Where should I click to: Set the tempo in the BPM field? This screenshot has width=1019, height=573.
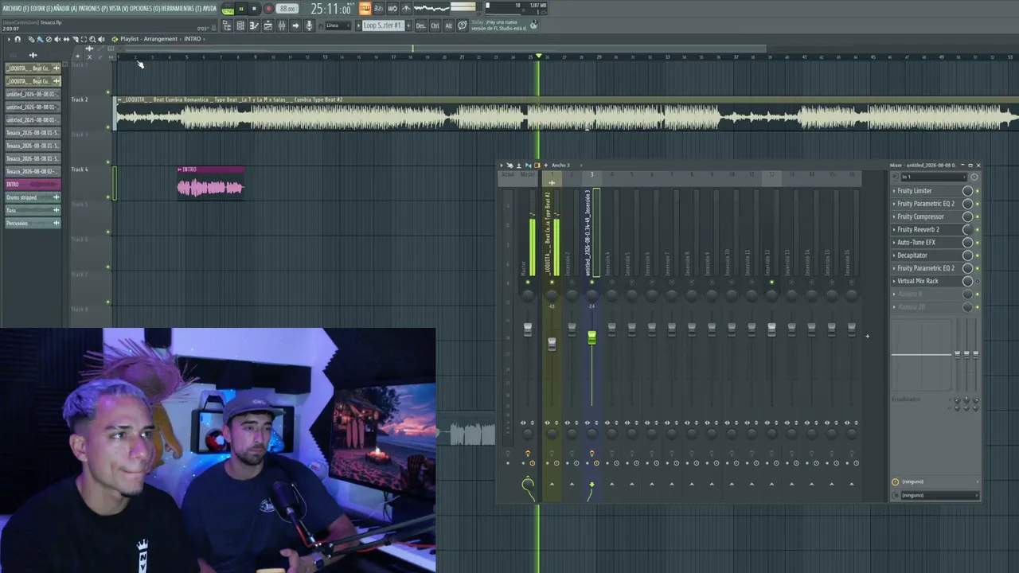coord(287,10)
